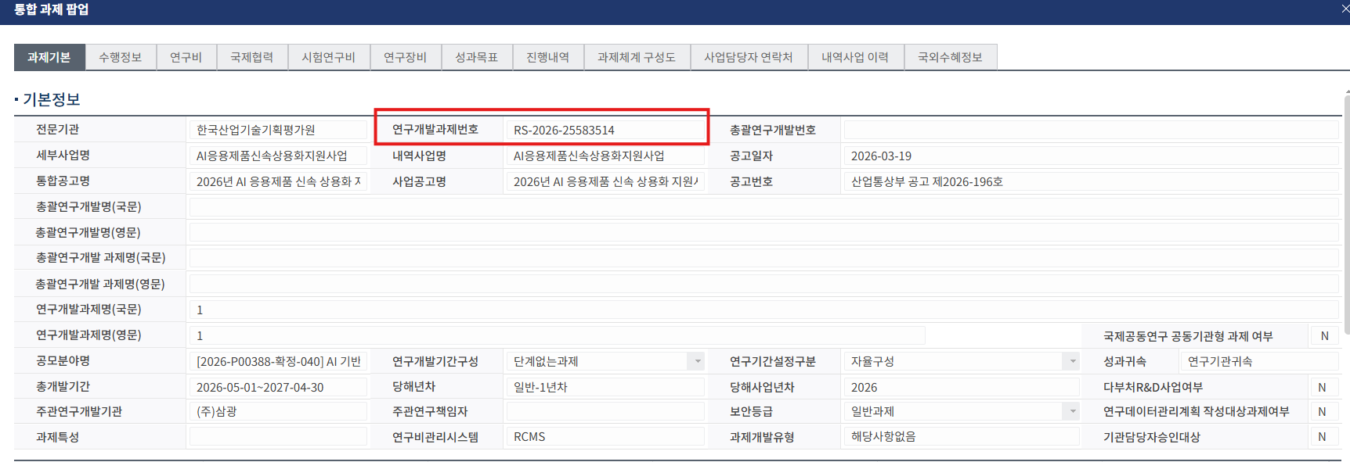
Task: Open the 연구비 tab
Action: [186, 57]
